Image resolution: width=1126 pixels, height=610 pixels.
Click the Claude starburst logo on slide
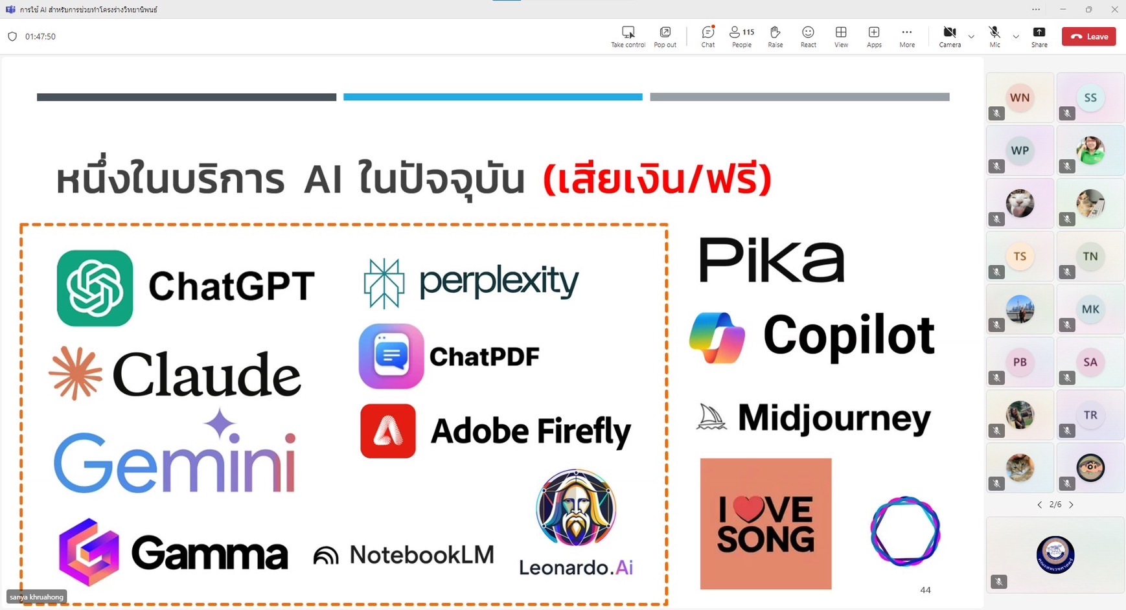pyautogui.click(x=76, y=373)
